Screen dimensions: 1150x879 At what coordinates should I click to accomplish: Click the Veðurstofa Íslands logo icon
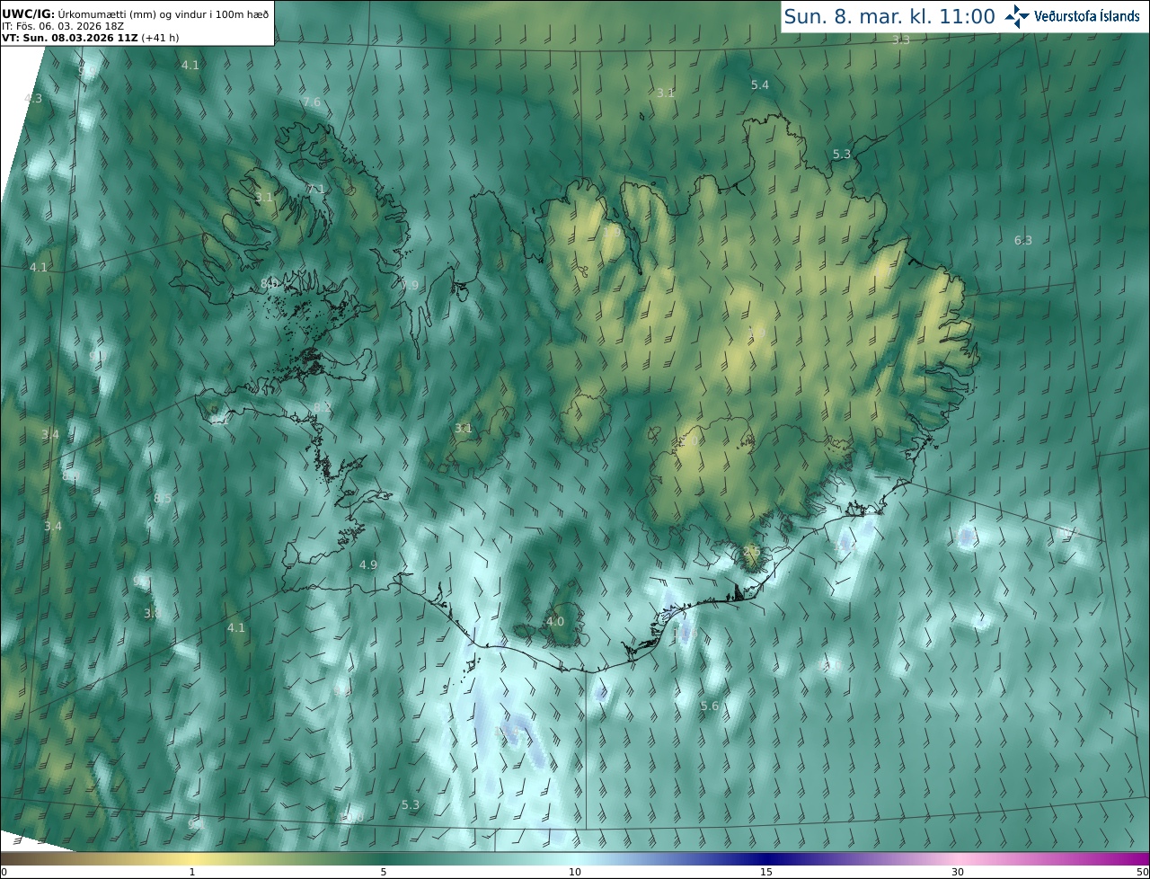(1017, 15)
